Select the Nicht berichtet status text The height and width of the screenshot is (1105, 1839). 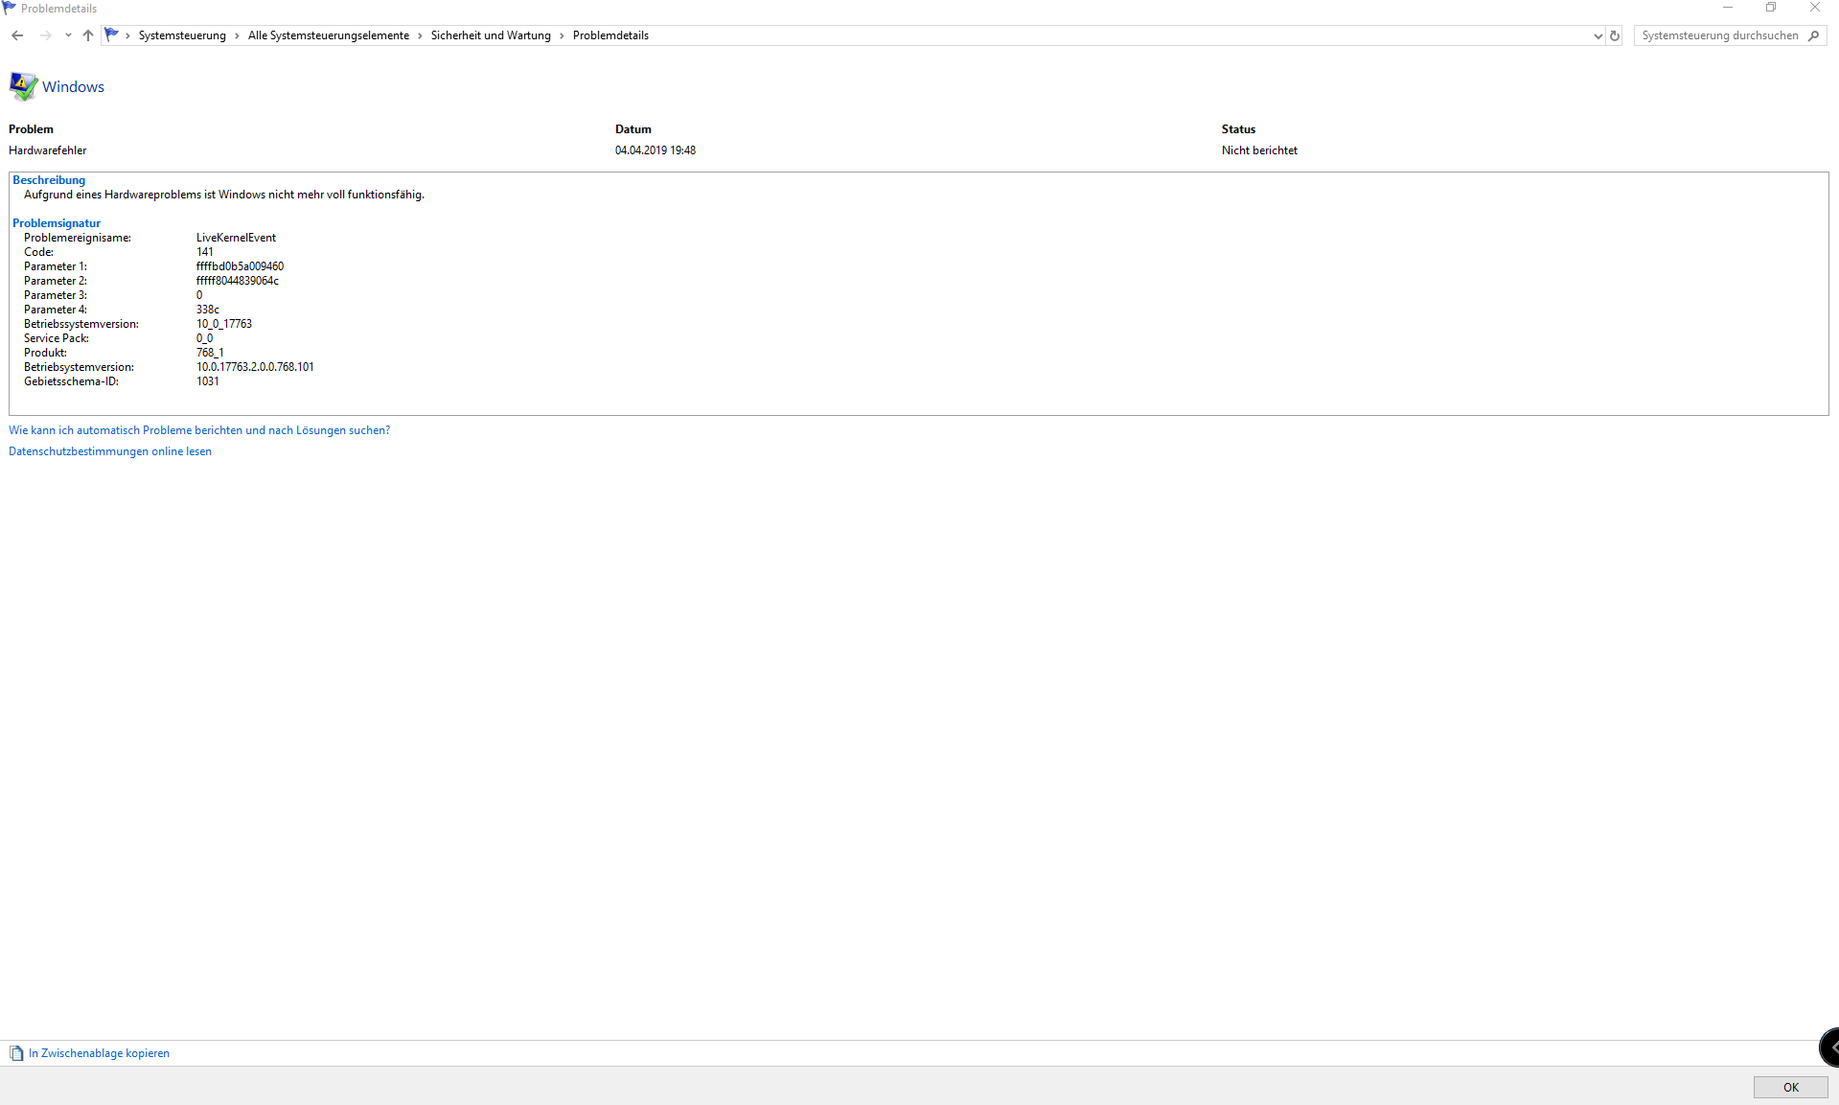(1259, 150)
